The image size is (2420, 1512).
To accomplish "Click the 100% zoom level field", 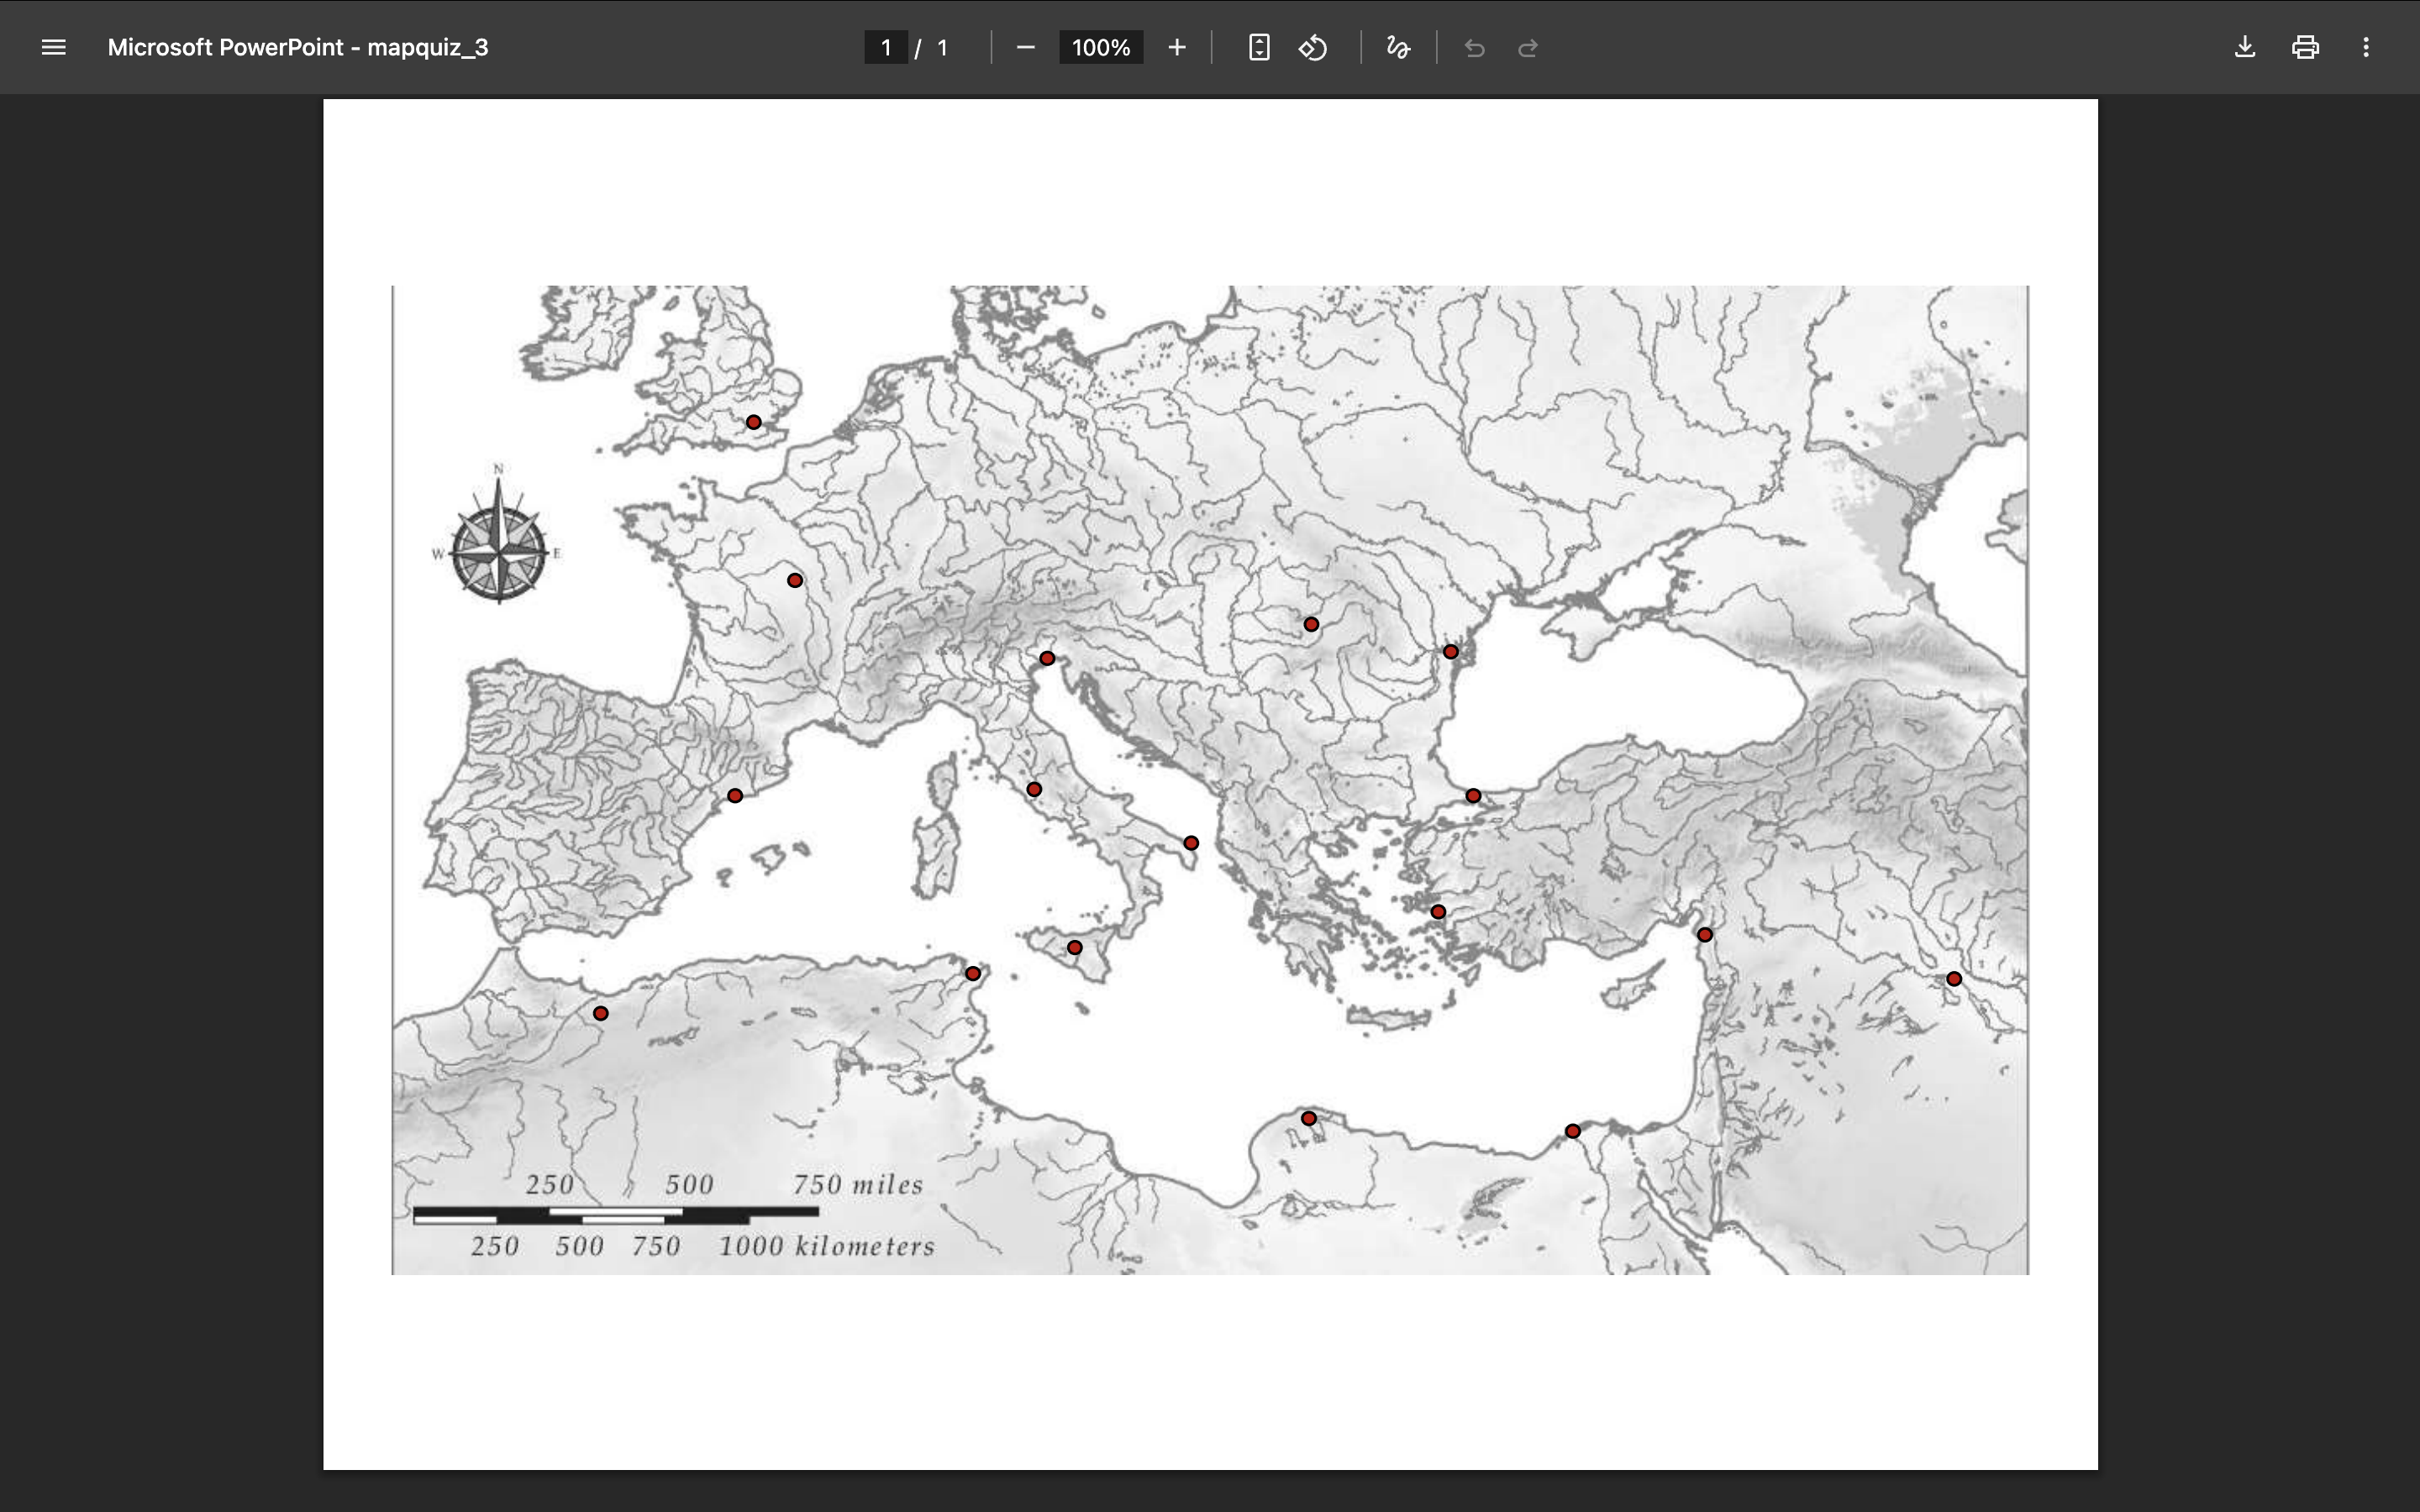I will [x=1101, y=47].
